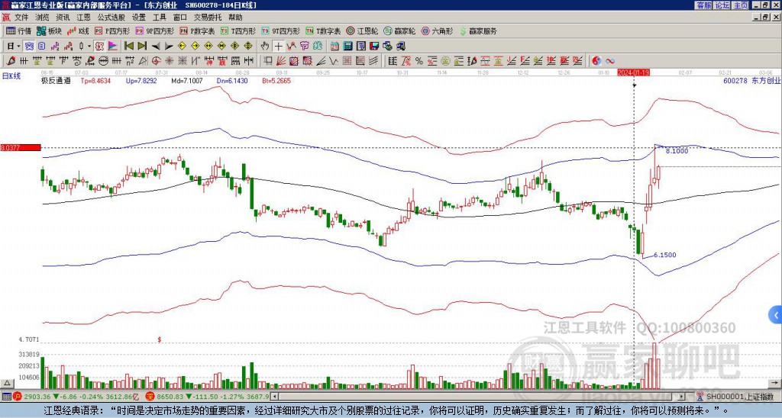Click the 论坛 forum link

coord(722,5)
